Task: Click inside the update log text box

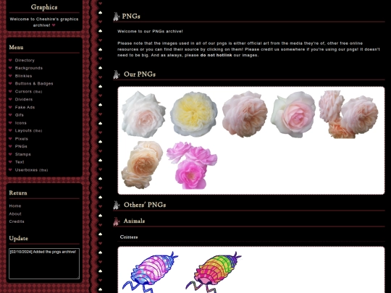Action: 44,263
